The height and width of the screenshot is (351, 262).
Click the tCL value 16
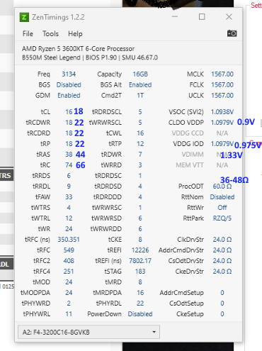69,112
